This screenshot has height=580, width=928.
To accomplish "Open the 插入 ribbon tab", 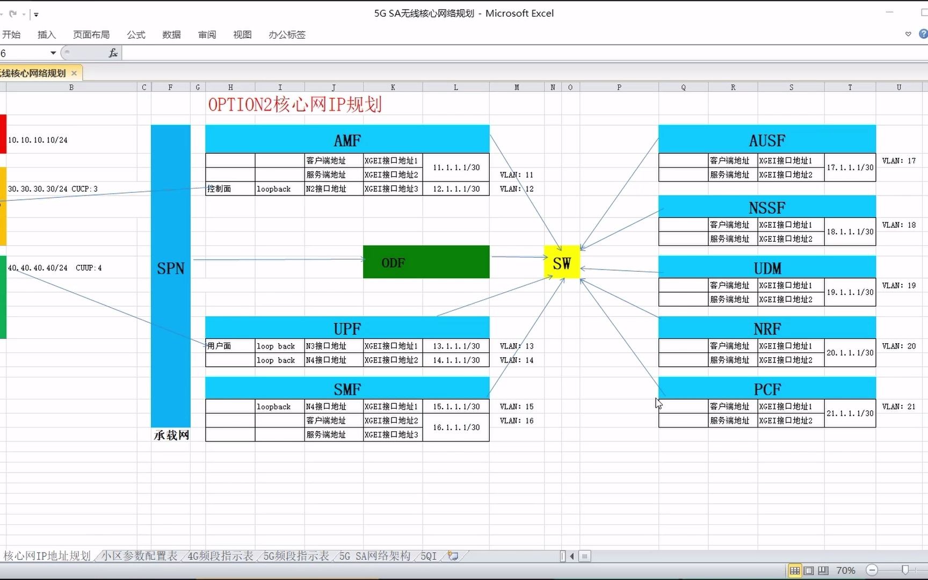I will tap(47, 35).
